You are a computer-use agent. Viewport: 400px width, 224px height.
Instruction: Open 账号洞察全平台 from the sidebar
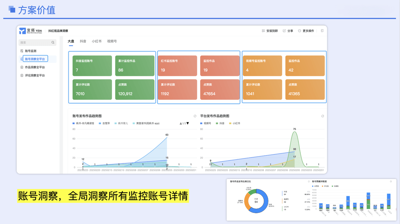click(36, 59)
